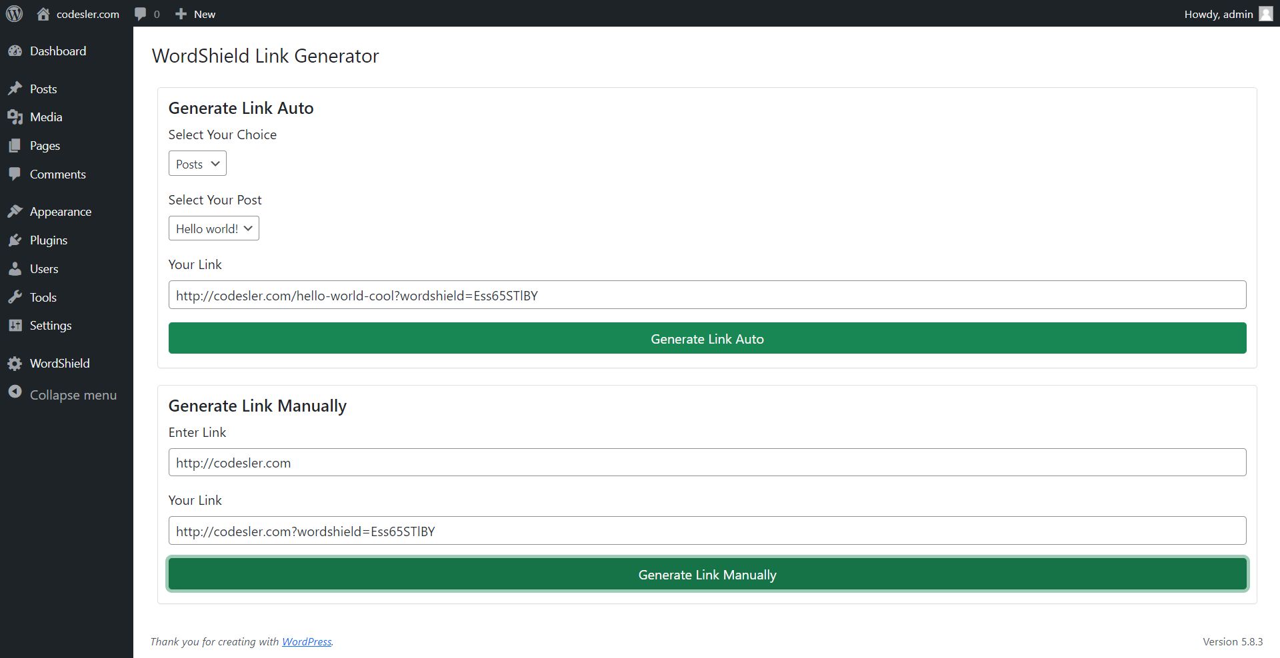Click the WordPress logo icon

[14, 14]
